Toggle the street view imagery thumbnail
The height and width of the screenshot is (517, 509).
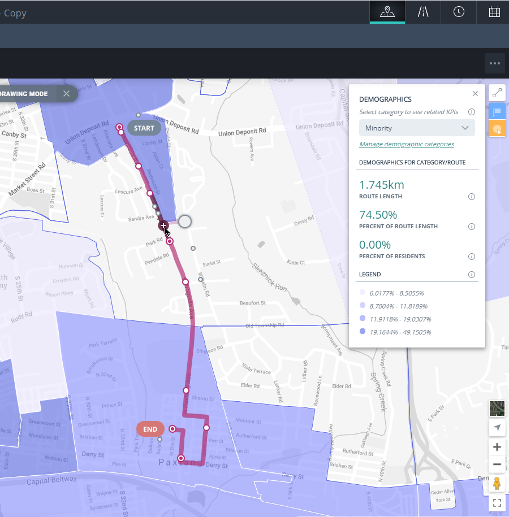497,408
